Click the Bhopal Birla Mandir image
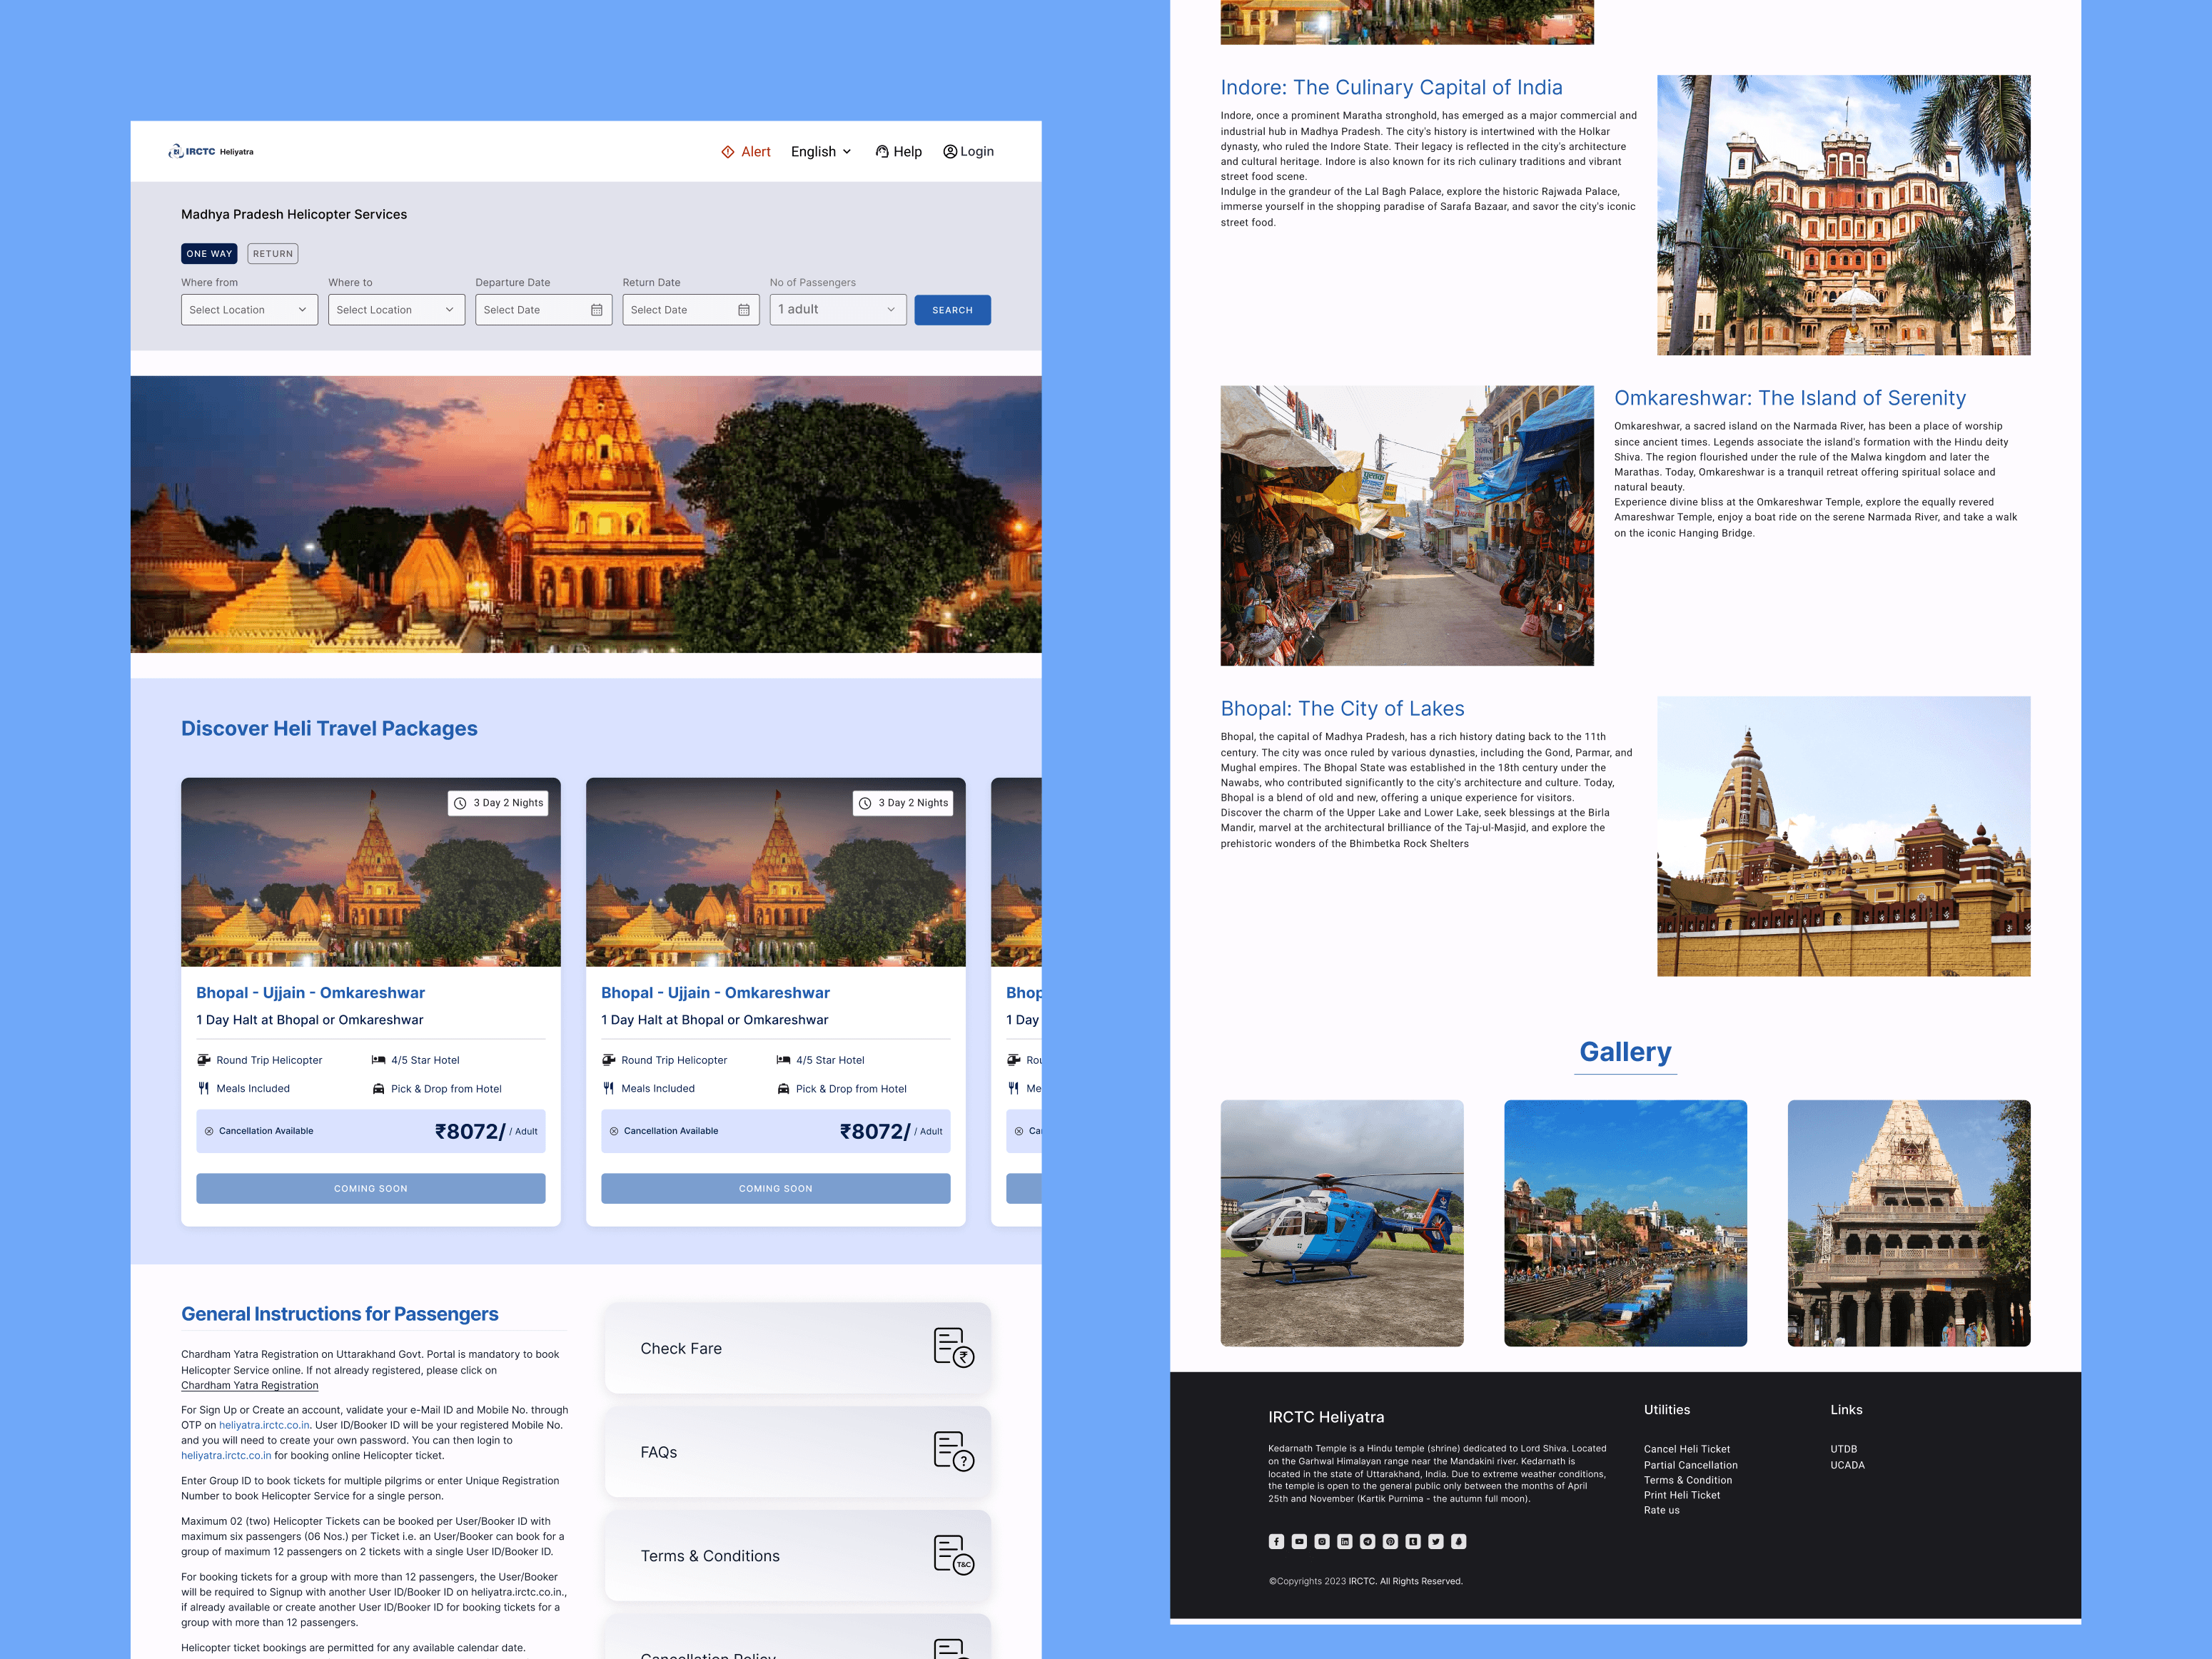This screenshot has width=2212, height=1659. (x=1844, y=836)
